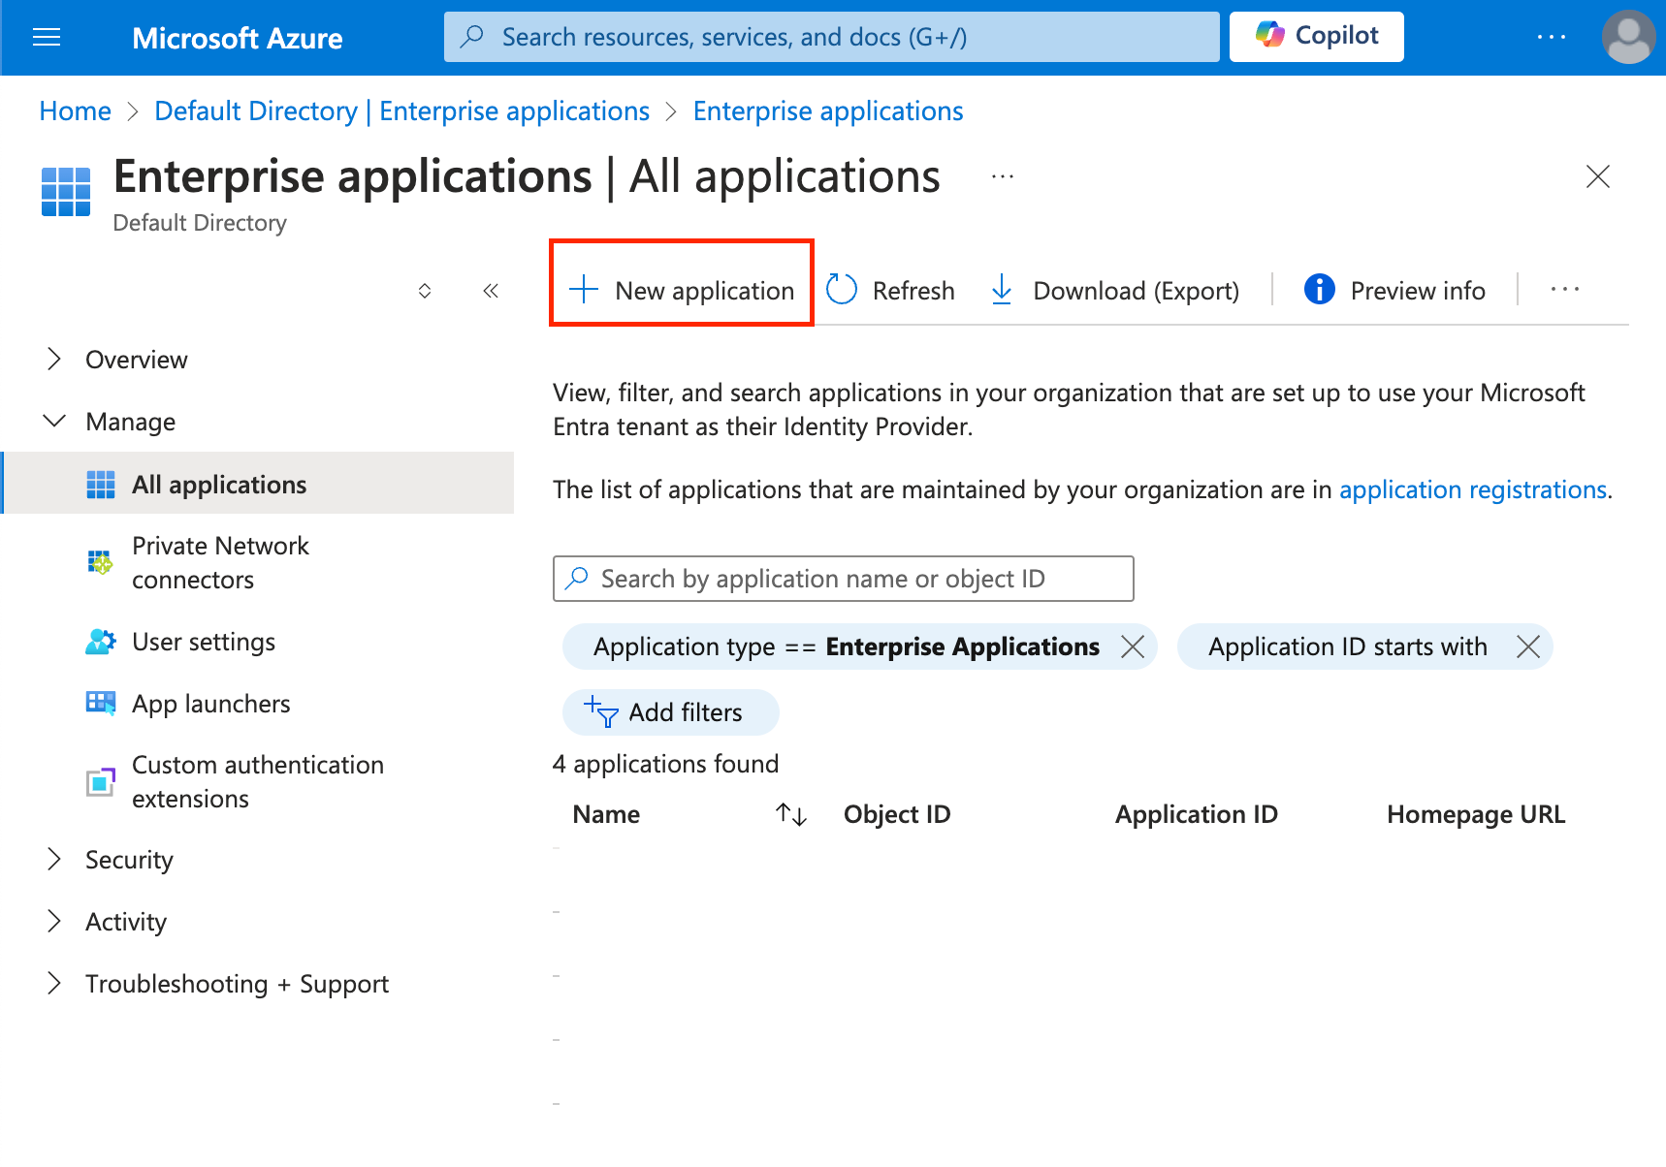Click the Default Directory subtitle text
The width and height of the screenshot is (1666, 1167).
click(200, 223)
